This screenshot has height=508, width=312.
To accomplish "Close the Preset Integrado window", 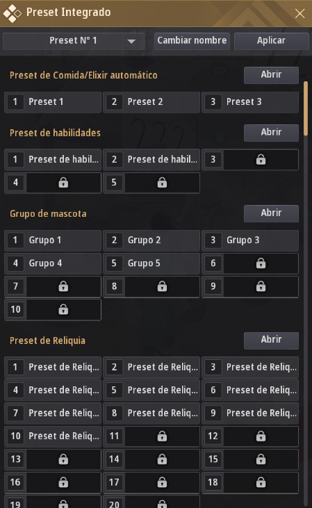I will (x=300, y=13).
